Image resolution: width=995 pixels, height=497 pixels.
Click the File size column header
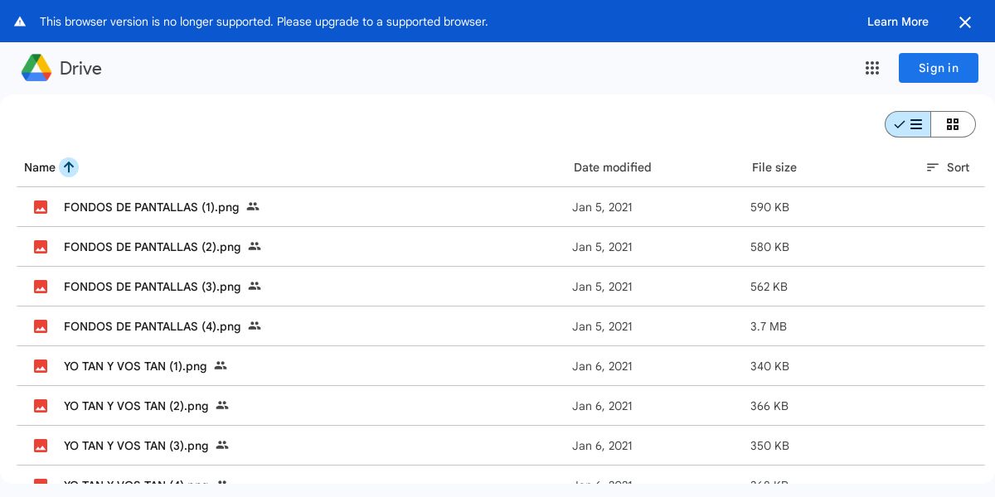[774, 167]
